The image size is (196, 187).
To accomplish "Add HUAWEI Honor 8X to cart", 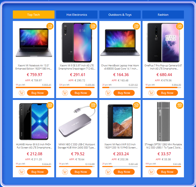I will point(22,172).
